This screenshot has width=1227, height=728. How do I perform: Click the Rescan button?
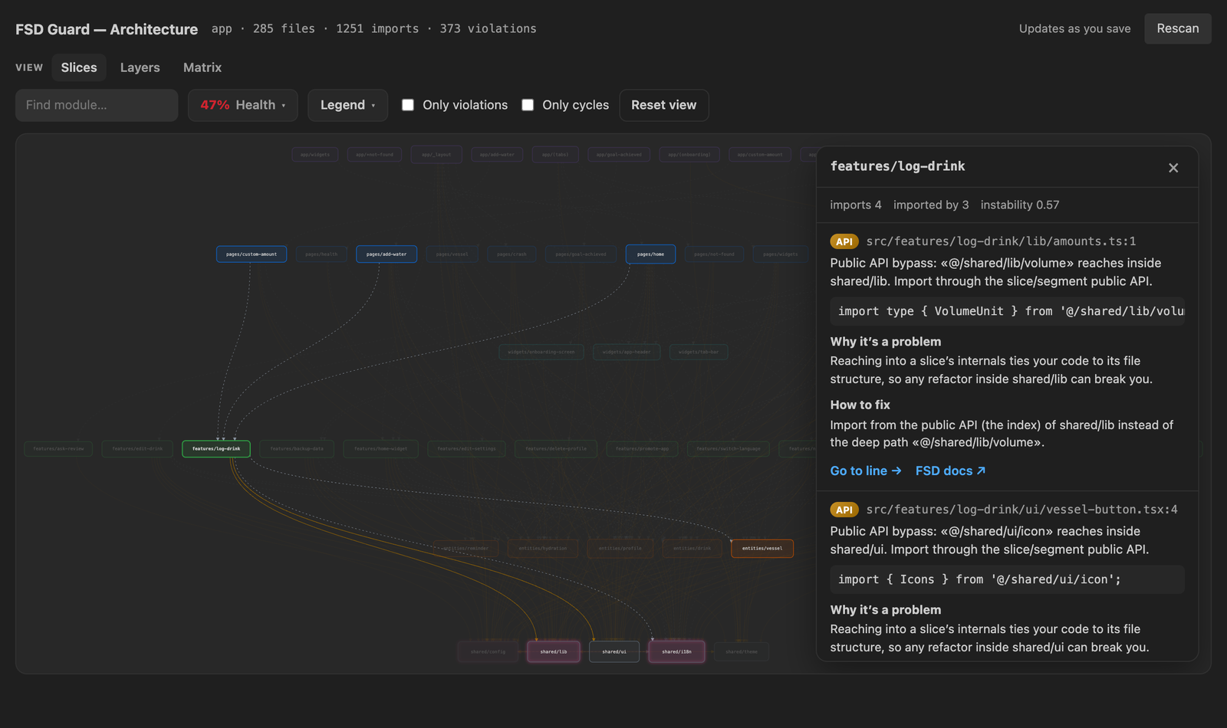click(1178, 28)
